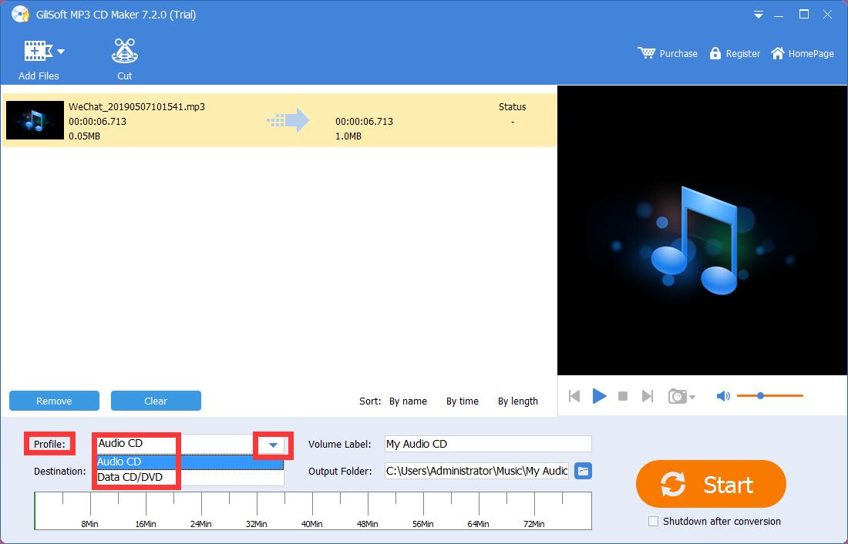Expand the Add Files dropdown arrow
Screen dimensions: 848x544
[61, 52]
